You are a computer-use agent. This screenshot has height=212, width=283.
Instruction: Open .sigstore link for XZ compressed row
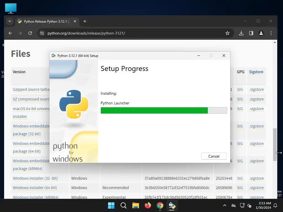click(256, 99)
